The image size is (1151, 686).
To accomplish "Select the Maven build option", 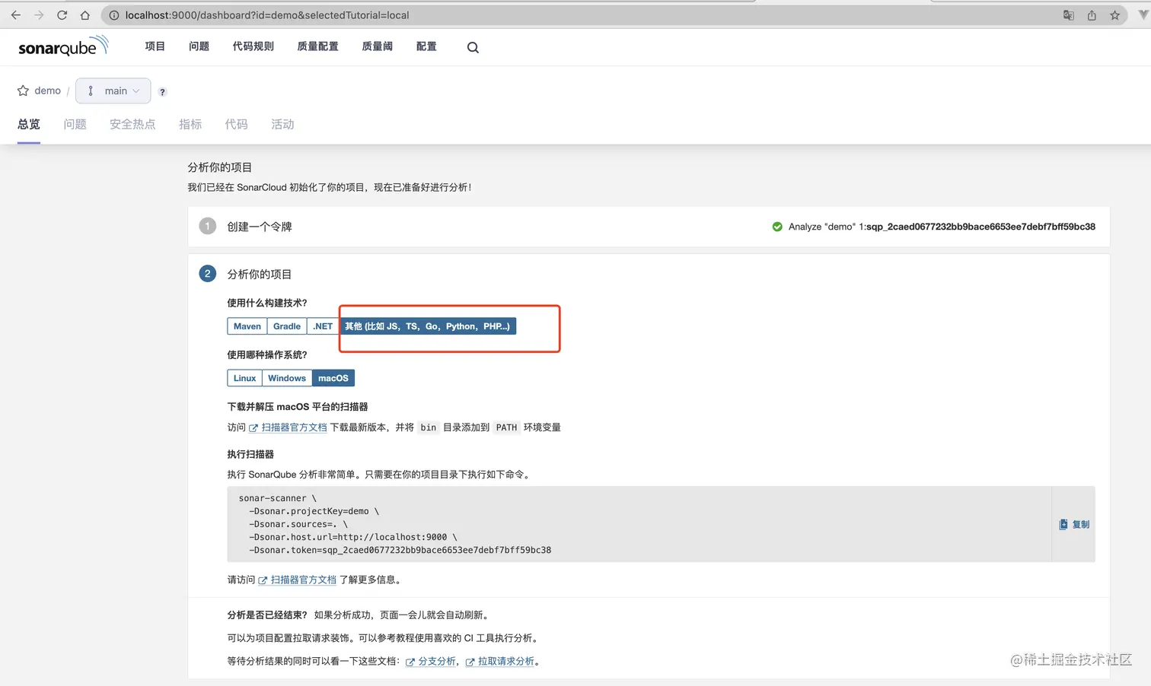I will click(247, 326).
